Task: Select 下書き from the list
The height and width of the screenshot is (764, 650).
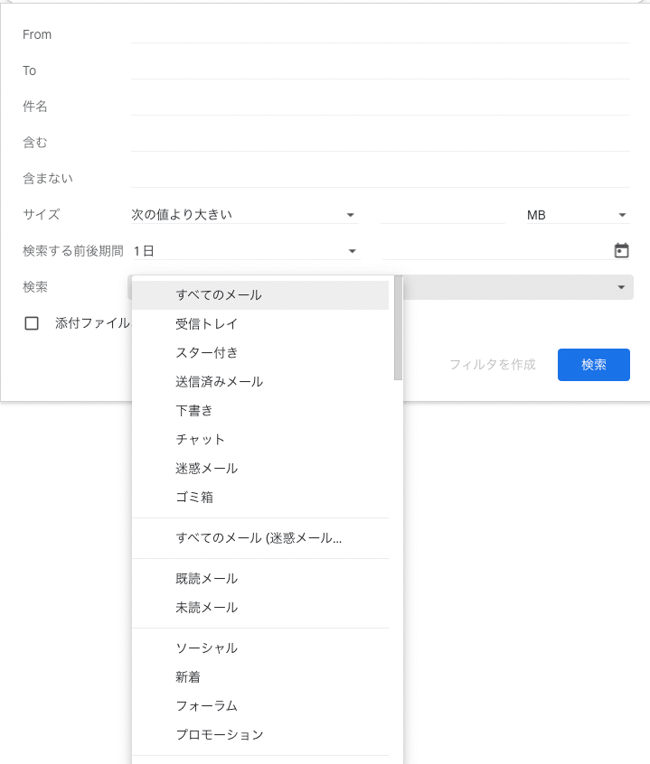Action: pyautogui.click(x=260, y=410)
